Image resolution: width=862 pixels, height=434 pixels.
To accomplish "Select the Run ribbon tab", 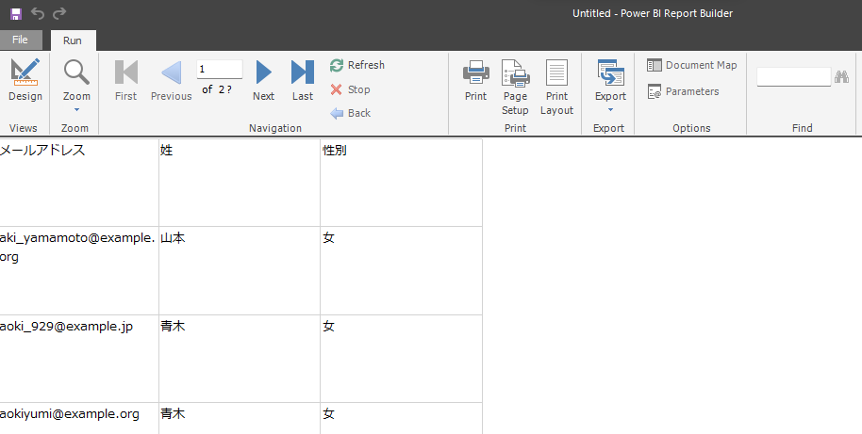I will [x=73, y=40].
